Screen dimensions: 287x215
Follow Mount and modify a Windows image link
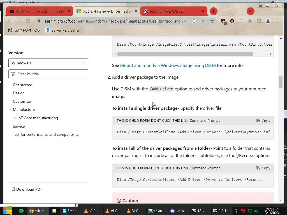point(168,66)
